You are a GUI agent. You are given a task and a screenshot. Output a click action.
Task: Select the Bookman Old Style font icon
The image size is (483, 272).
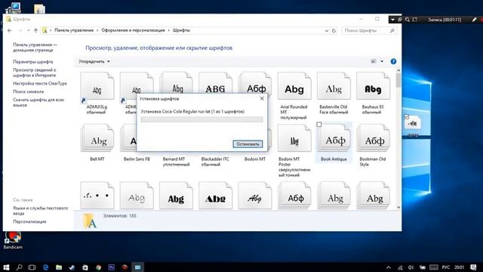pos(373,138)
